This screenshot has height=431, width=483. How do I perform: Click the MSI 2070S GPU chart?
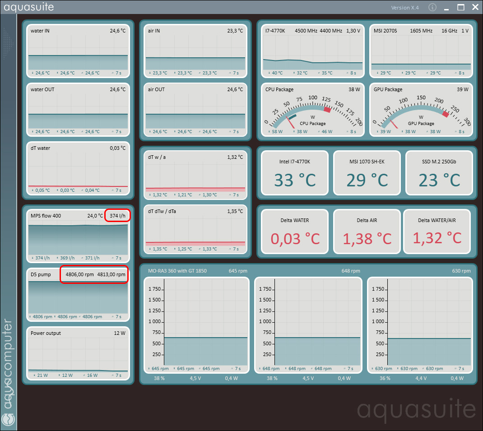421,51
